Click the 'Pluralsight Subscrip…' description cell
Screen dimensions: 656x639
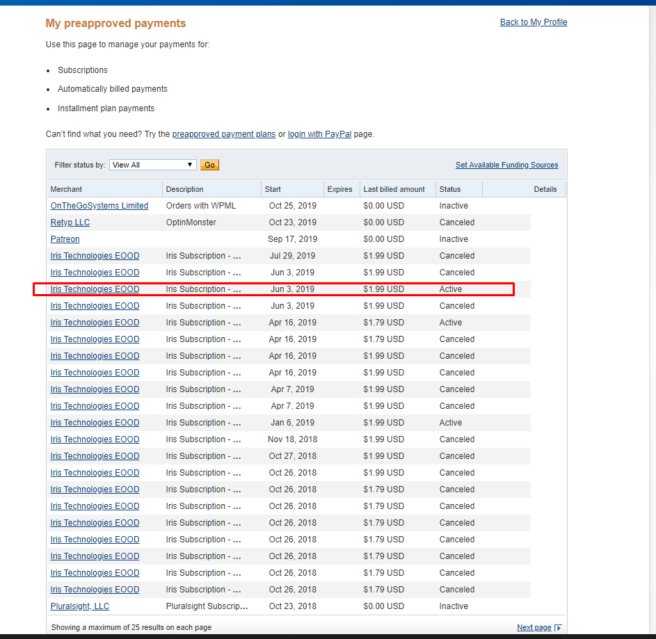click(207, 606)
